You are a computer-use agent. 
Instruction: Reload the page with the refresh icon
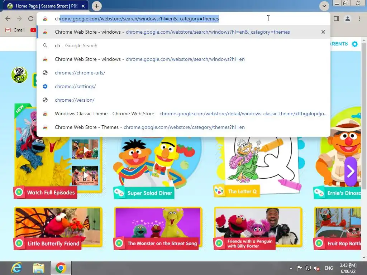[31, 19]
